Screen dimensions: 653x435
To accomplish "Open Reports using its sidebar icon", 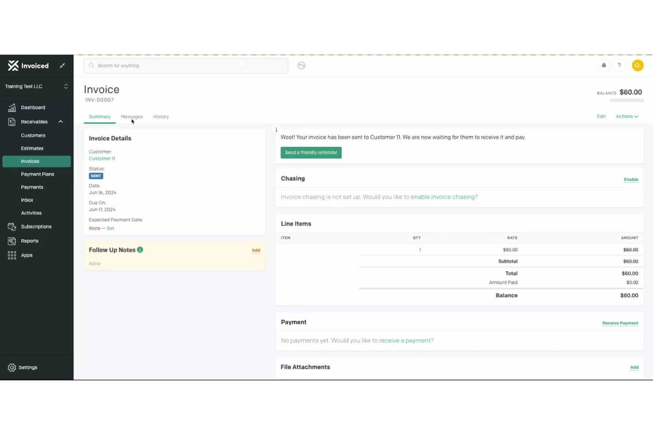I will [x=11, y=241].
